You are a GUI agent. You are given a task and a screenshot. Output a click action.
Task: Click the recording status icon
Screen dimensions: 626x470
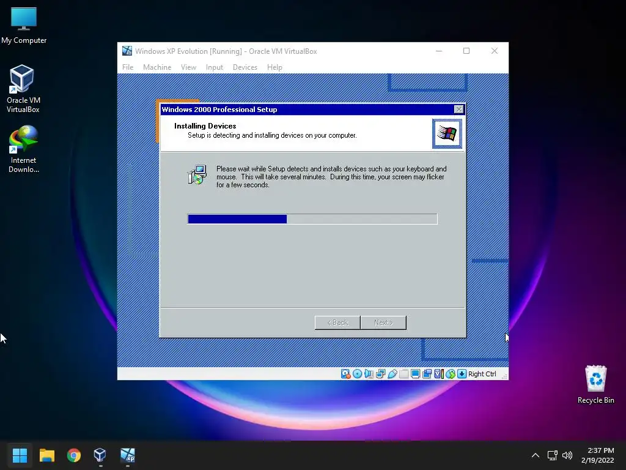(427, 374)
